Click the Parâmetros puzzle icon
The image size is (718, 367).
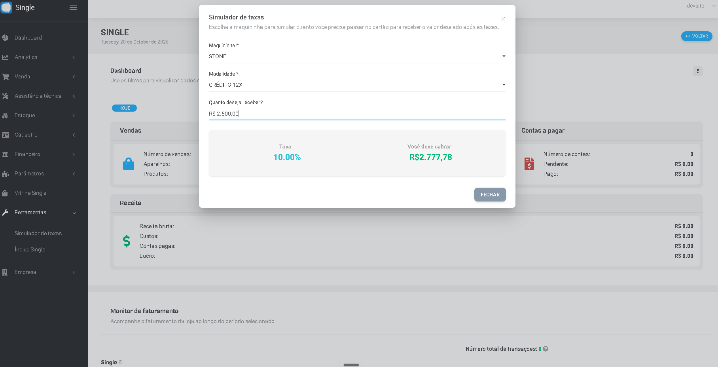[x=5, y=173]
